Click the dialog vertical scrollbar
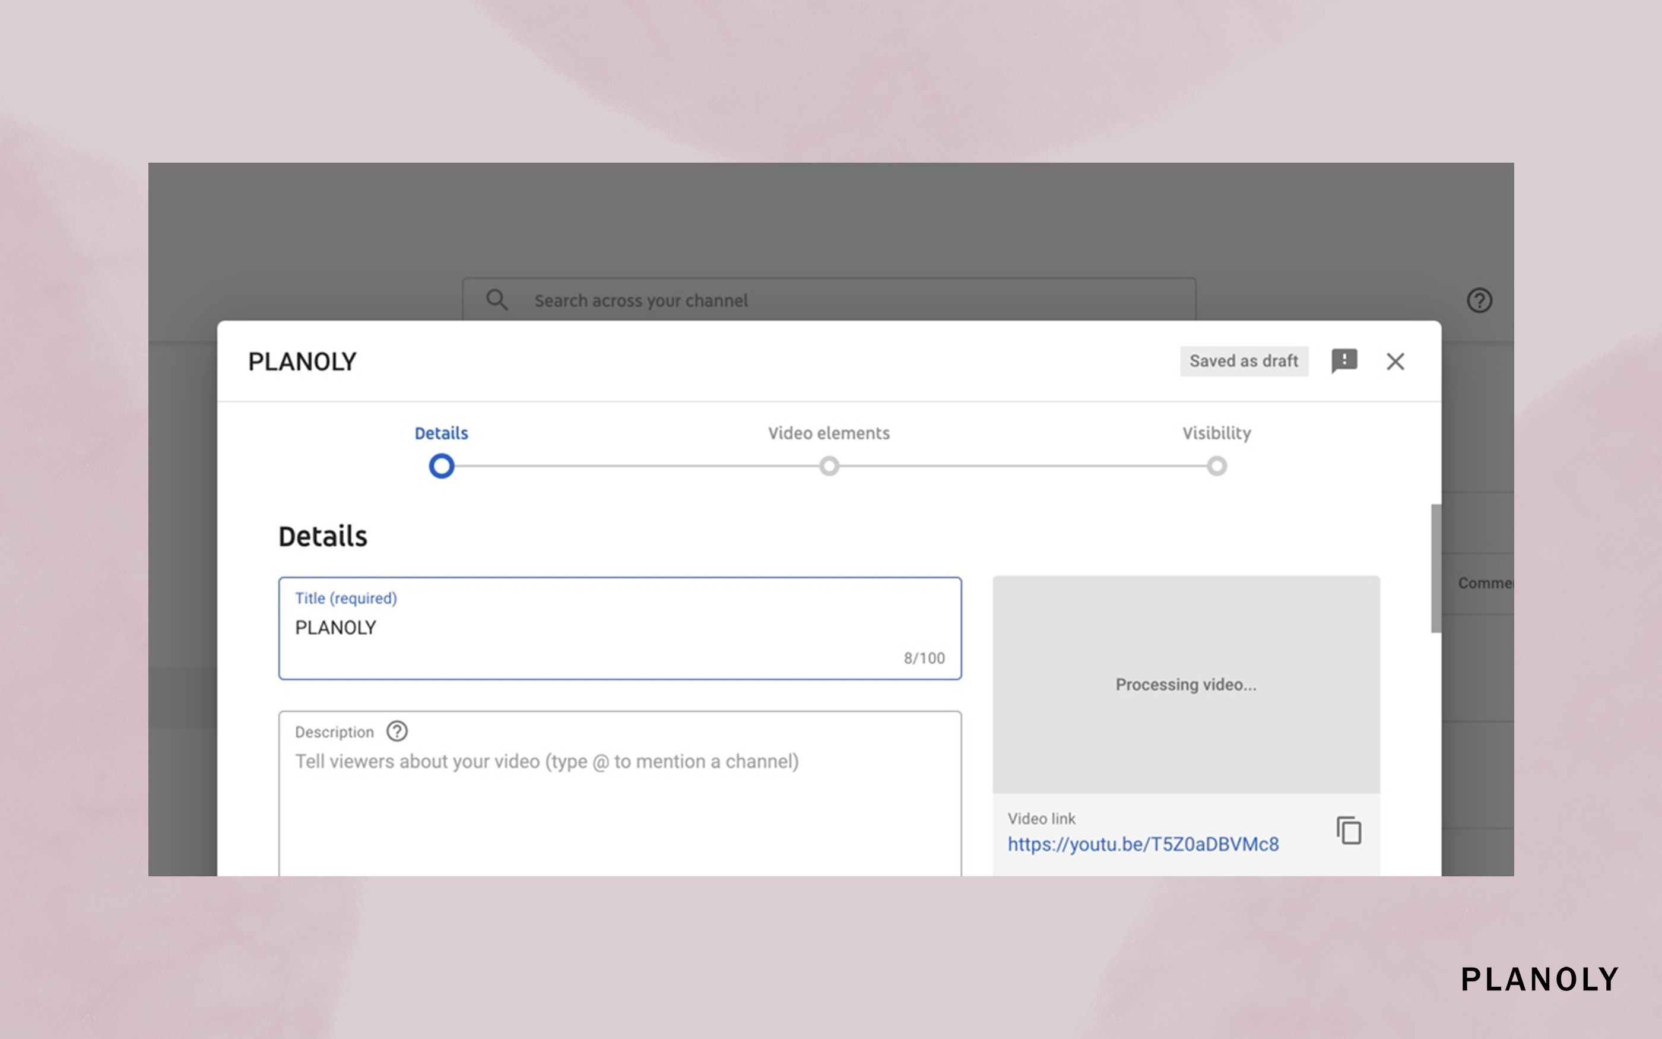This screenshot has width=1662, height=1039. [1435, 568]
